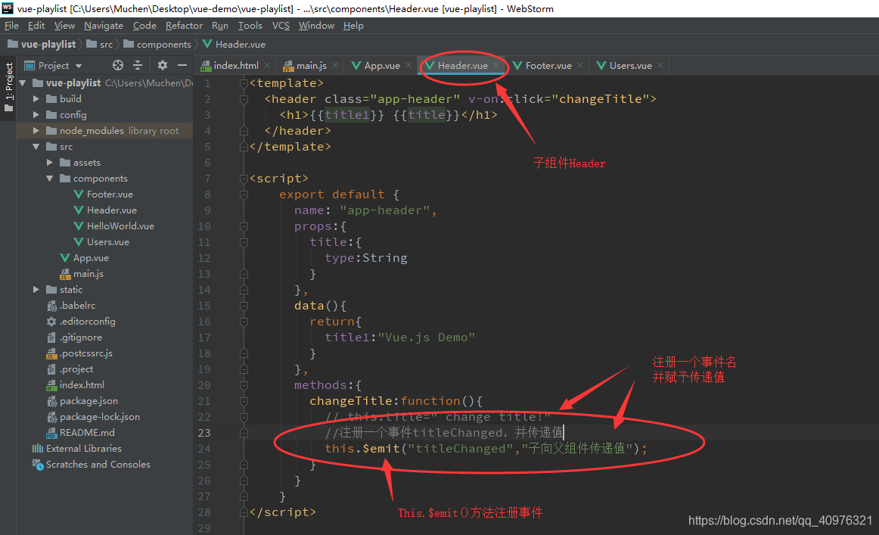Open the Code menu
This screenshot has height=535, width=879.
pyautogui.click(x=144, y=25)
